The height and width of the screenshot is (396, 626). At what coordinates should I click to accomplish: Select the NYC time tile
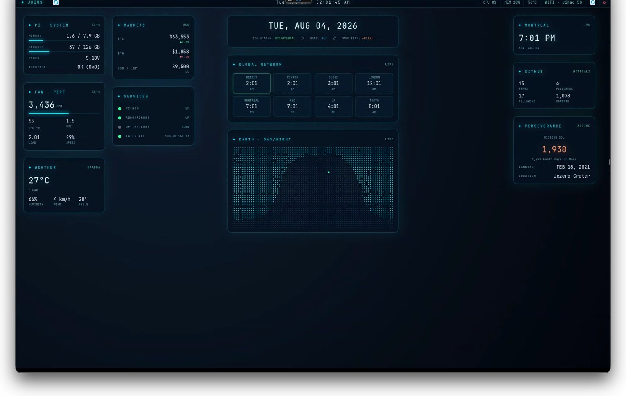click(292, 106)
